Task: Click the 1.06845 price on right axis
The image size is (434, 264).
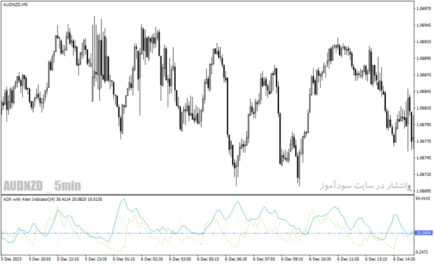Action: coord(424,91)
